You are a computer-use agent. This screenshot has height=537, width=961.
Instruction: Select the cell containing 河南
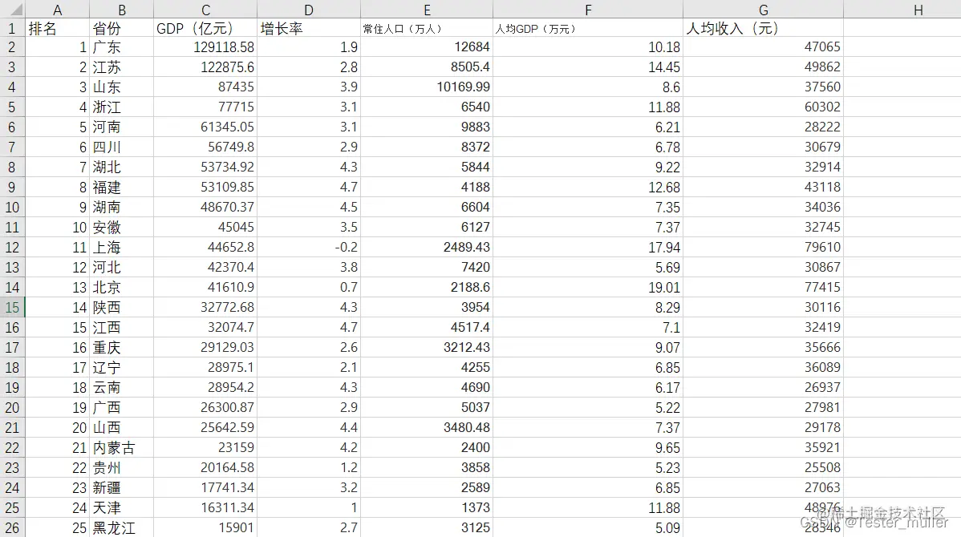click(121, 127)
